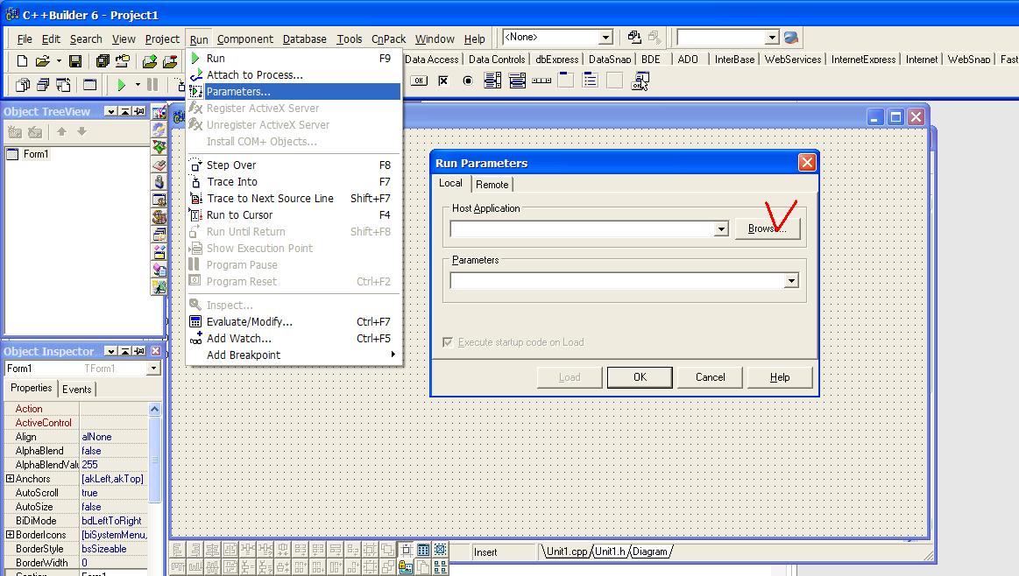Toggle Execute startup code on Load checkbox
Viewport: 1019px width, 576px height.
coord(449,342)
